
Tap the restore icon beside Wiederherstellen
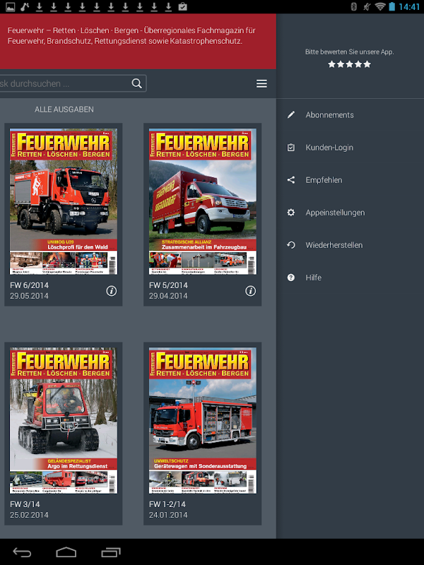[x=291, y=245]
